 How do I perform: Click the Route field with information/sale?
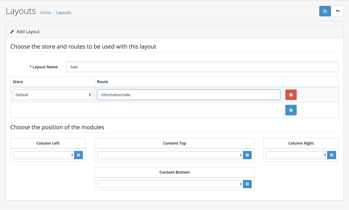pos(188,95)
